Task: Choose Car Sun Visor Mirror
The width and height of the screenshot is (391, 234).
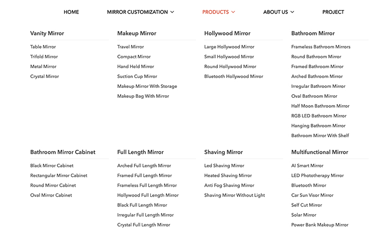Action: click(312, 196)
